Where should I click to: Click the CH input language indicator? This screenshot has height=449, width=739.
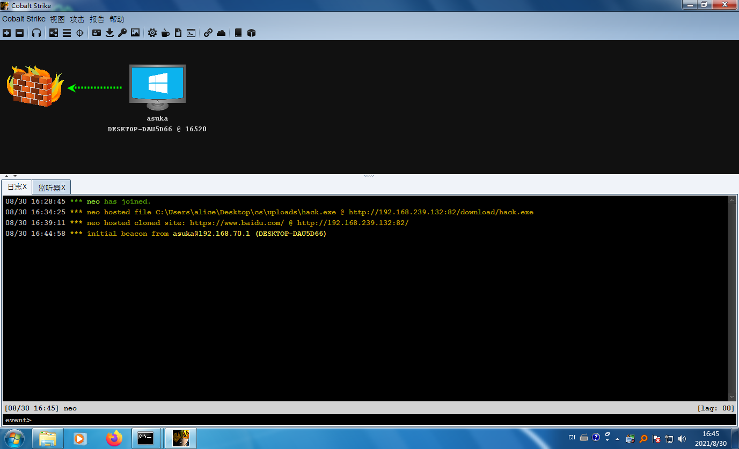pos(572,438)
